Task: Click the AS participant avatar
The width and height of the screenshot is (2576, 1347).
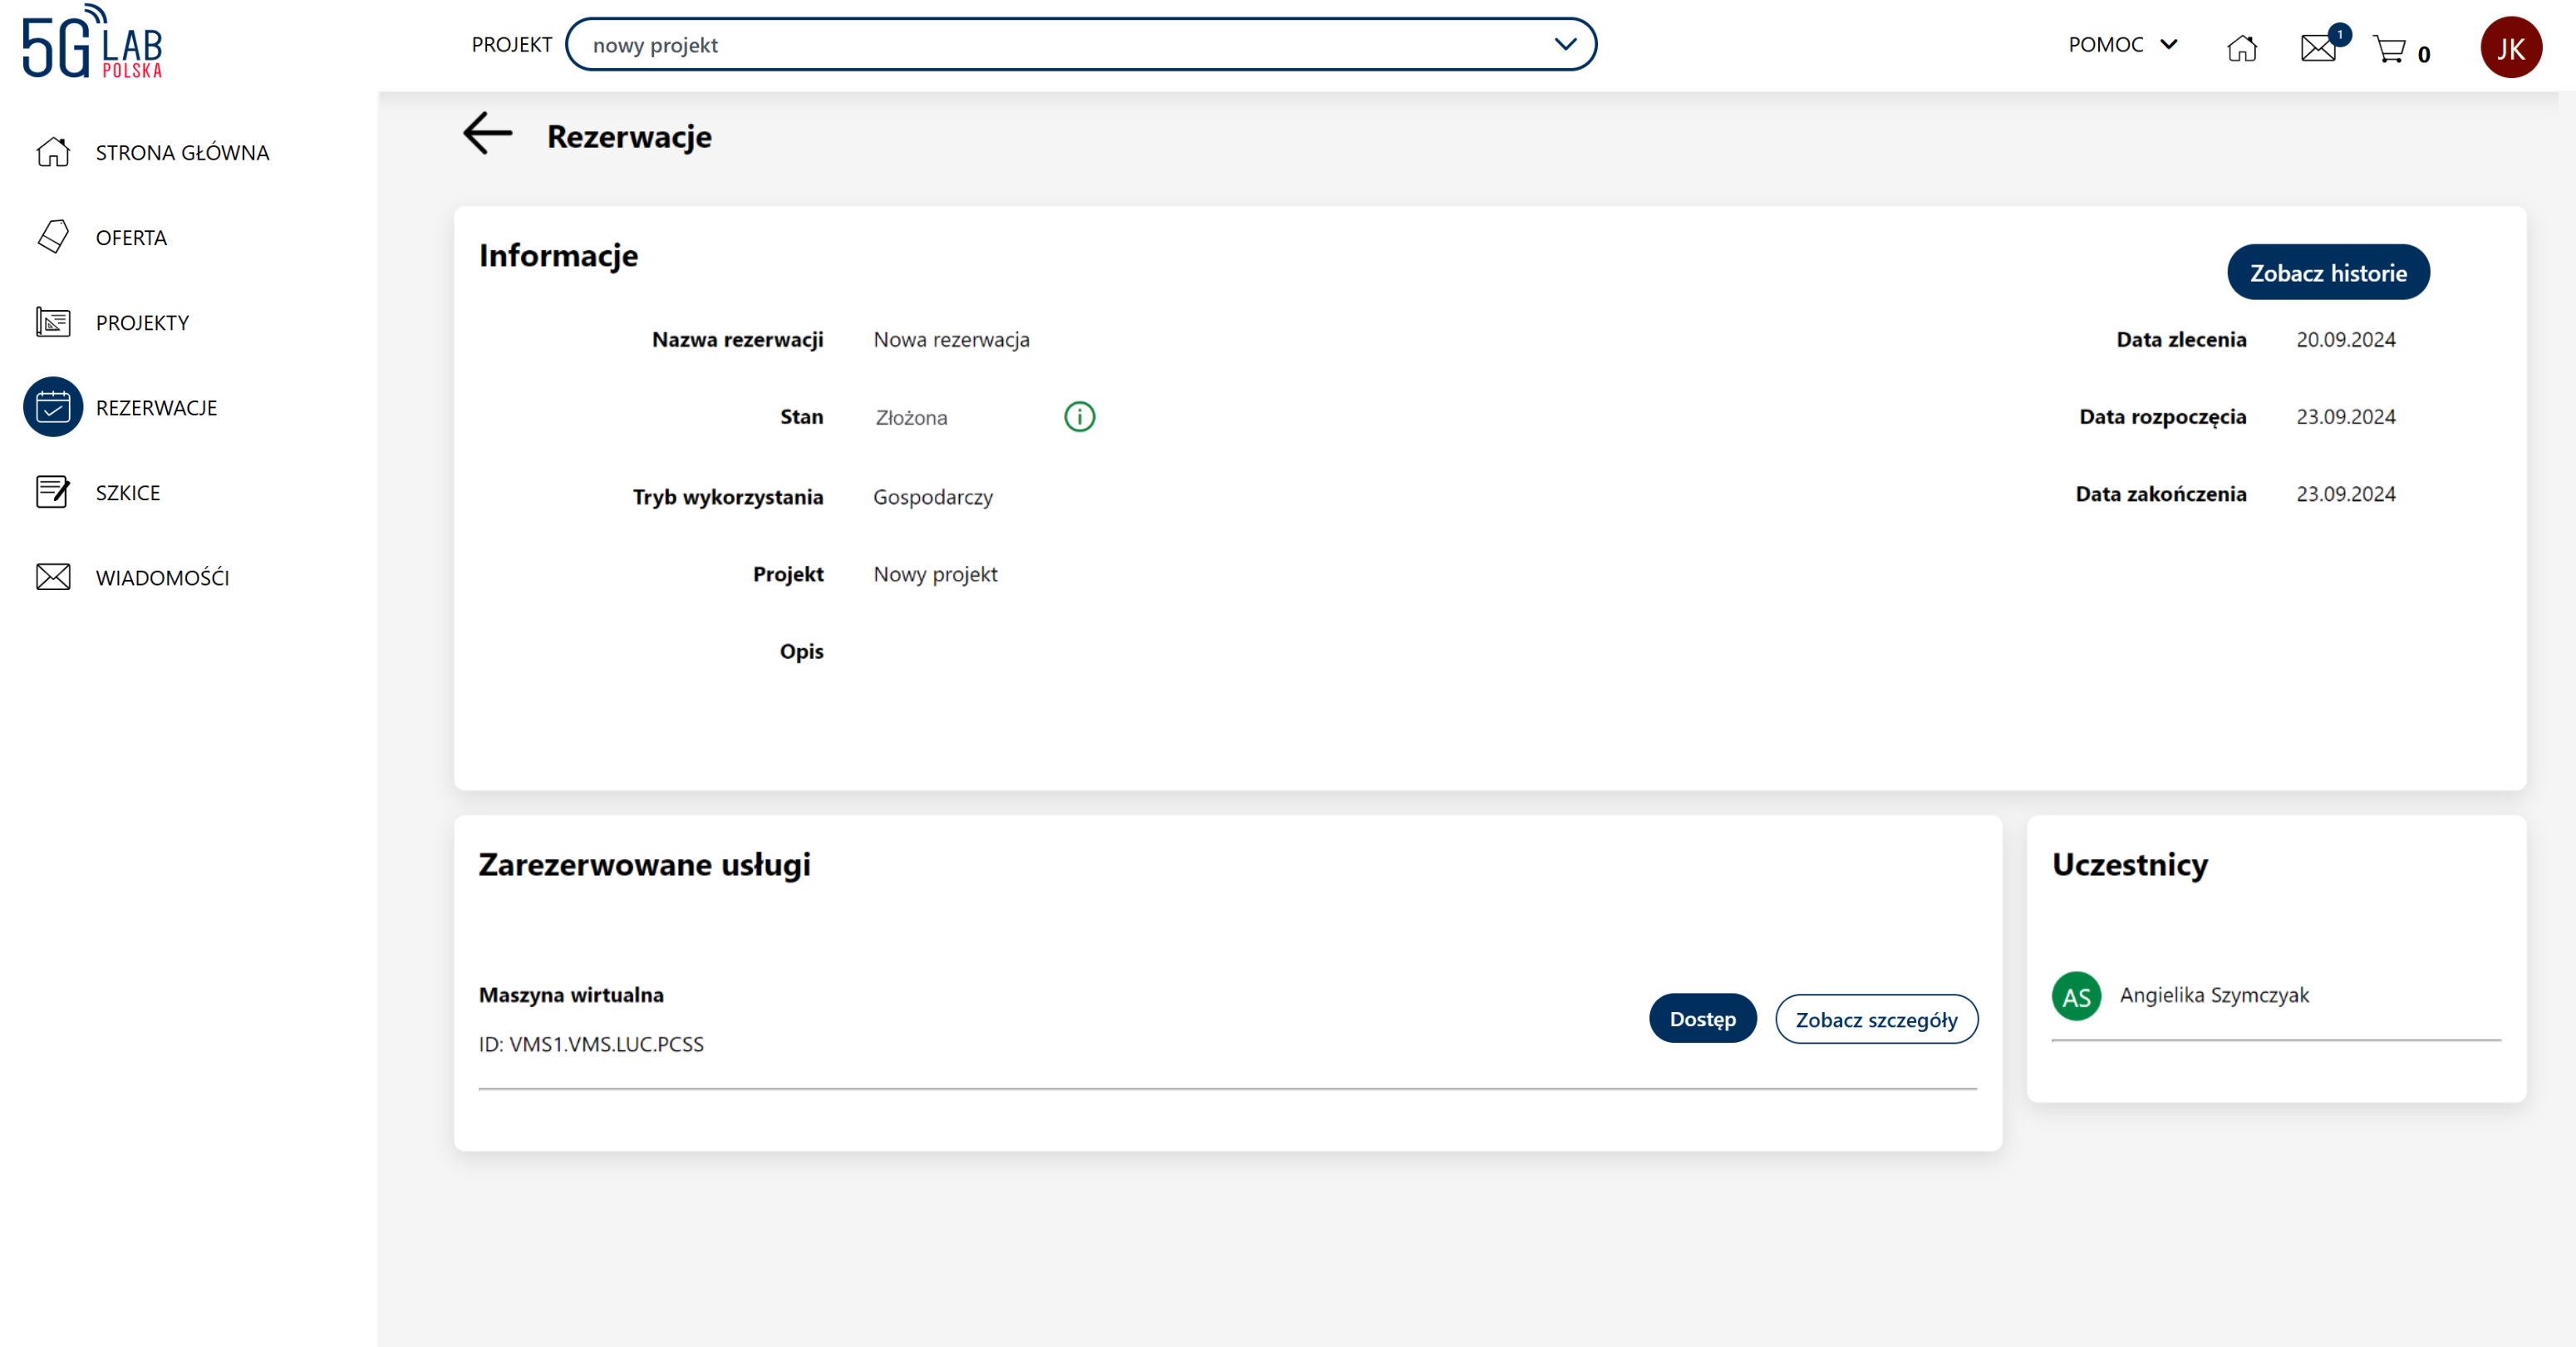Action: pyautogui.click(x=2076, y=996)
